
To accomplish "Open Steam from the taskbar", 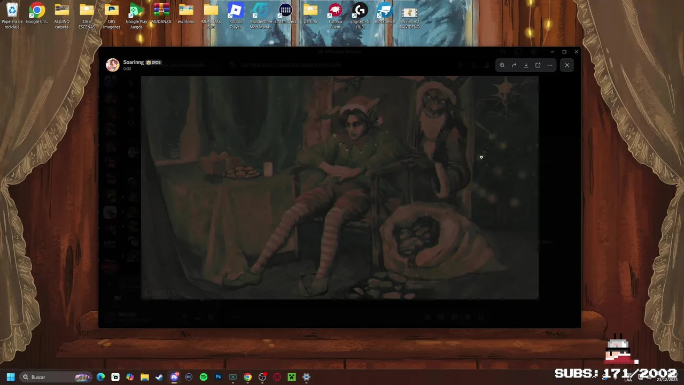I will (x=159, y=377).
